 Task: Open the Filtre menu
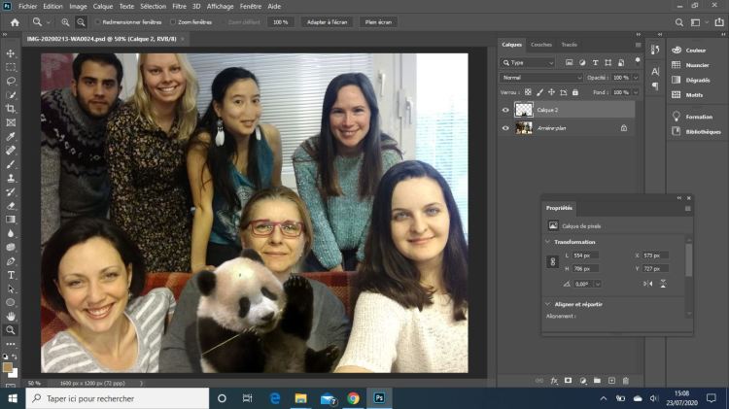tap(179, 6)
